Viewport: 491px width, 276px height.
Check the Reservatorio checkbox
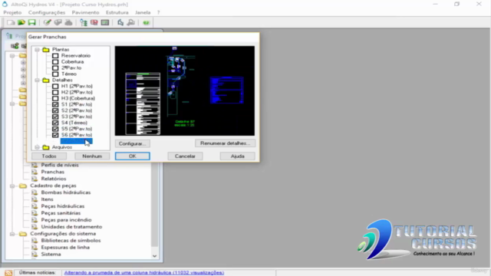point(55,56)
